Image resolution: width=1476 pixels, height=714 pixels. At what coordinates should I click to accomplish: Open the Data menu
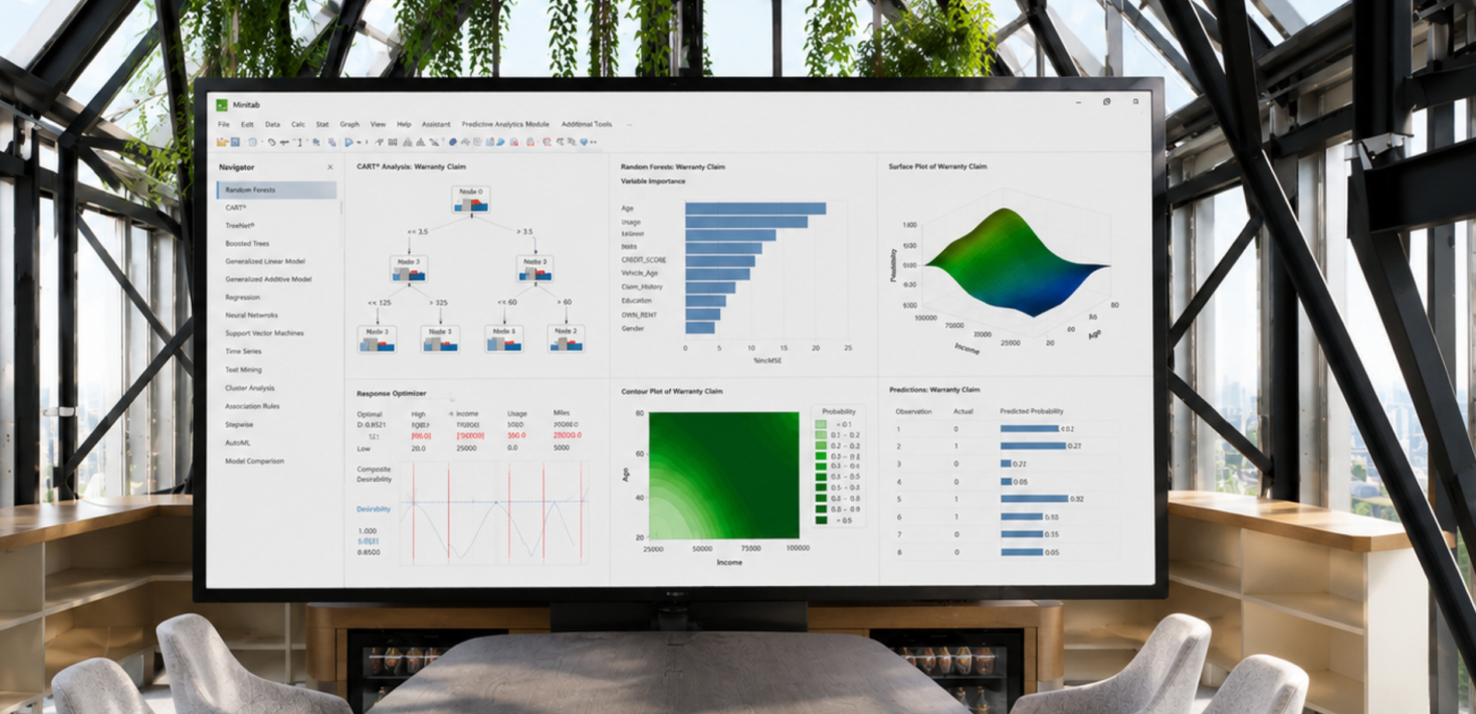point(272,124)
